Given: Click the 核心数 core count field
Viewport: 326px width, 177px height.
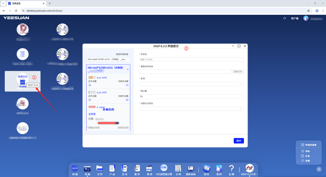Looking at the screenshot, I should click(x=191, y=97).
